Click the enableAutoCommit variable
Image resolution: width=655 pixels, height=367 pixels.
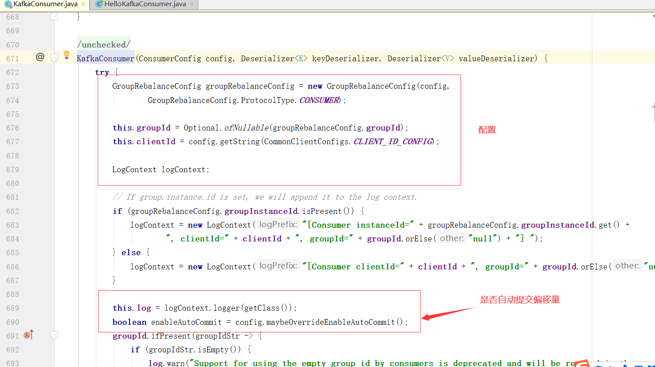point(186,322)
